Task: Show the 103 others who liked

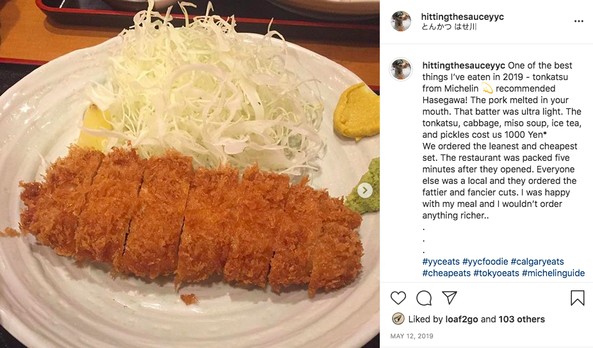Action: tap(522, 319)
